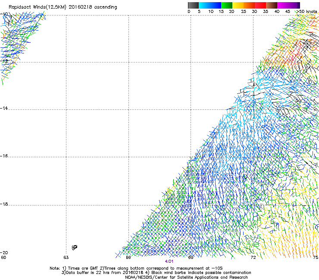This screenshot has height=280, width=319.
Task: Click the 75 longitude label
Action: click(316, 258)
